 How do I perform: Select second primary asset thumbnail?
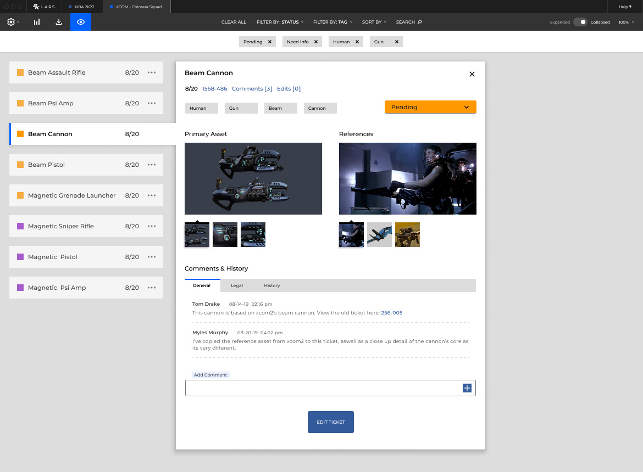pos(225,234)
